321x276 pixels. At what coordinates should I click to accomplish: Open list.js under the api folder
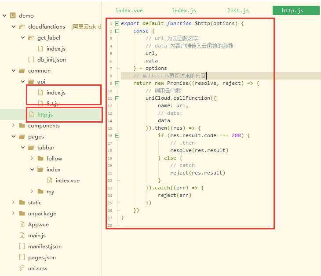(52, 103)
